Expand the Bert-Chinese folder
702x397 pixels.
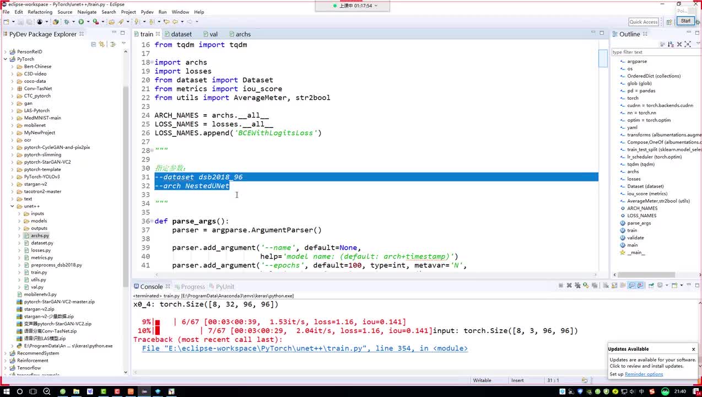[x=12, y=67]
